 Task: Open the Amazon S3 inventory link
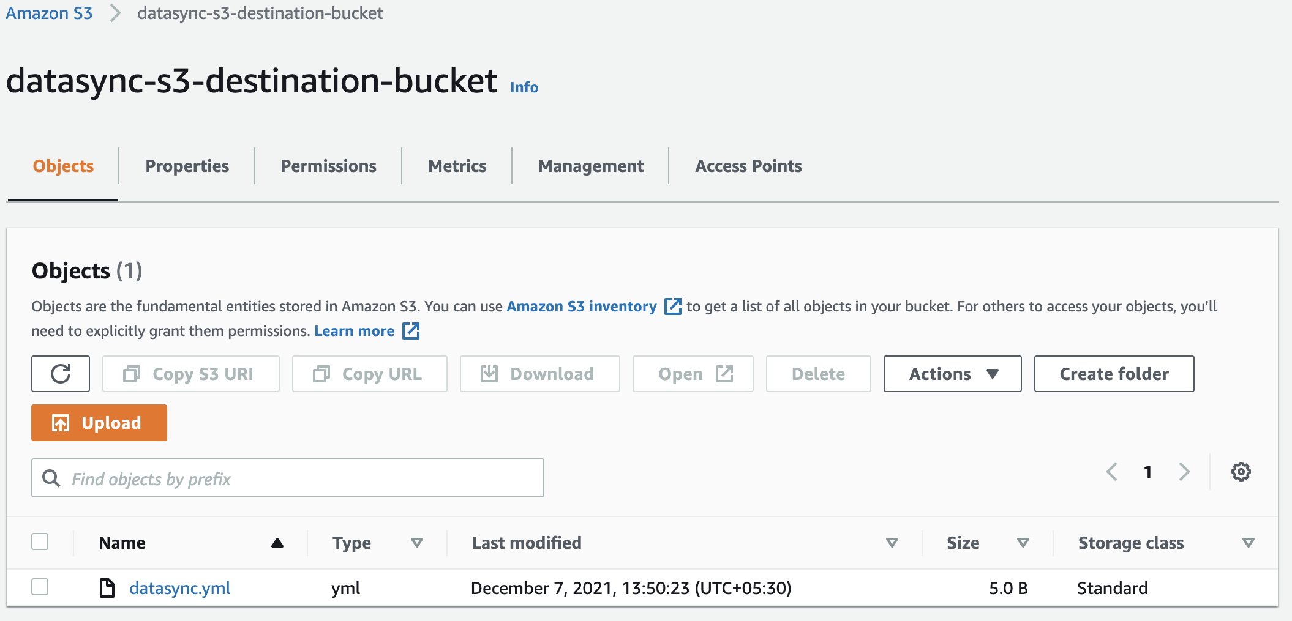point(580,307)
